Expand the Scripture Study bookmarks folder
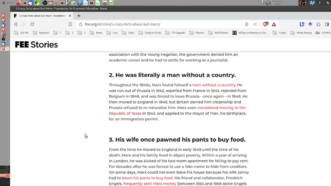 point(150,33)
